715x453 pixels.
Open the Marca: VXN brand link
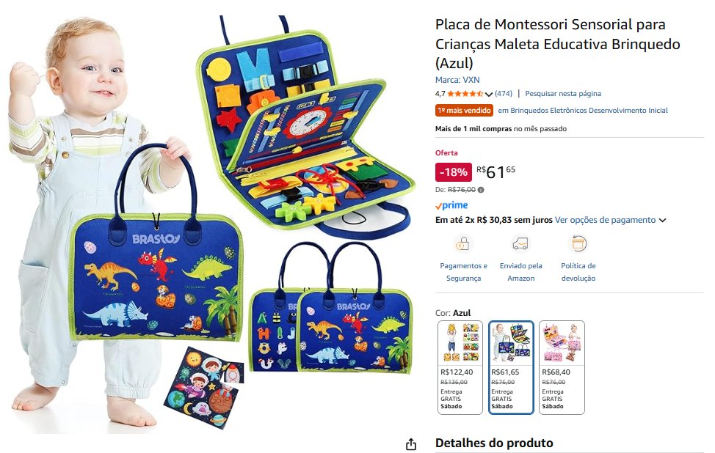click(457, 80)
